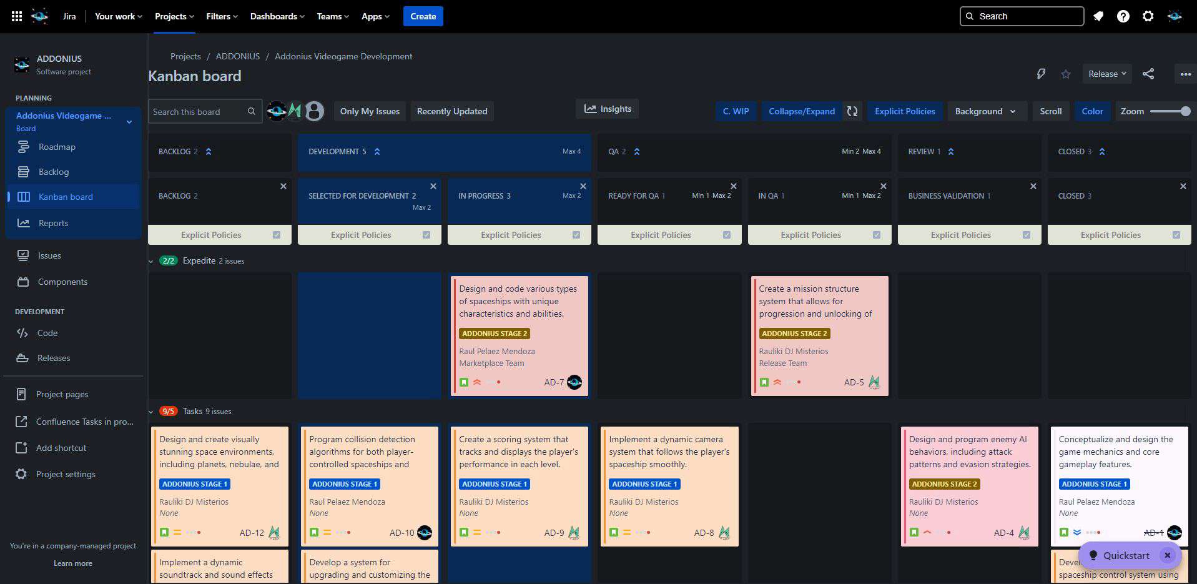The image size is (1197, 584).
Task: Click the automation lightning bolt icon
Action: pyautogui.click(x=1041, y=74)
